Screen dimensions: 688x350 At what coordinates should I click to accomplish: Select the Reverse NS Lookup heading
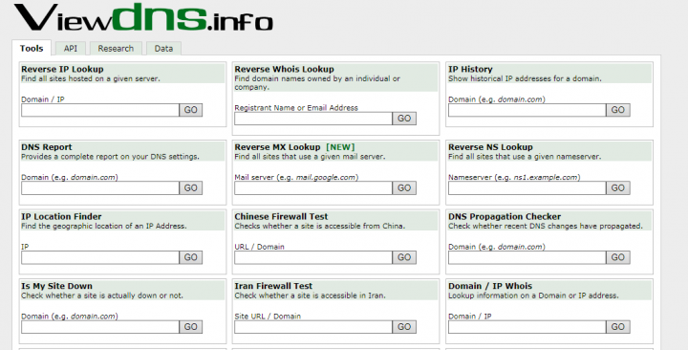point(490,147)
